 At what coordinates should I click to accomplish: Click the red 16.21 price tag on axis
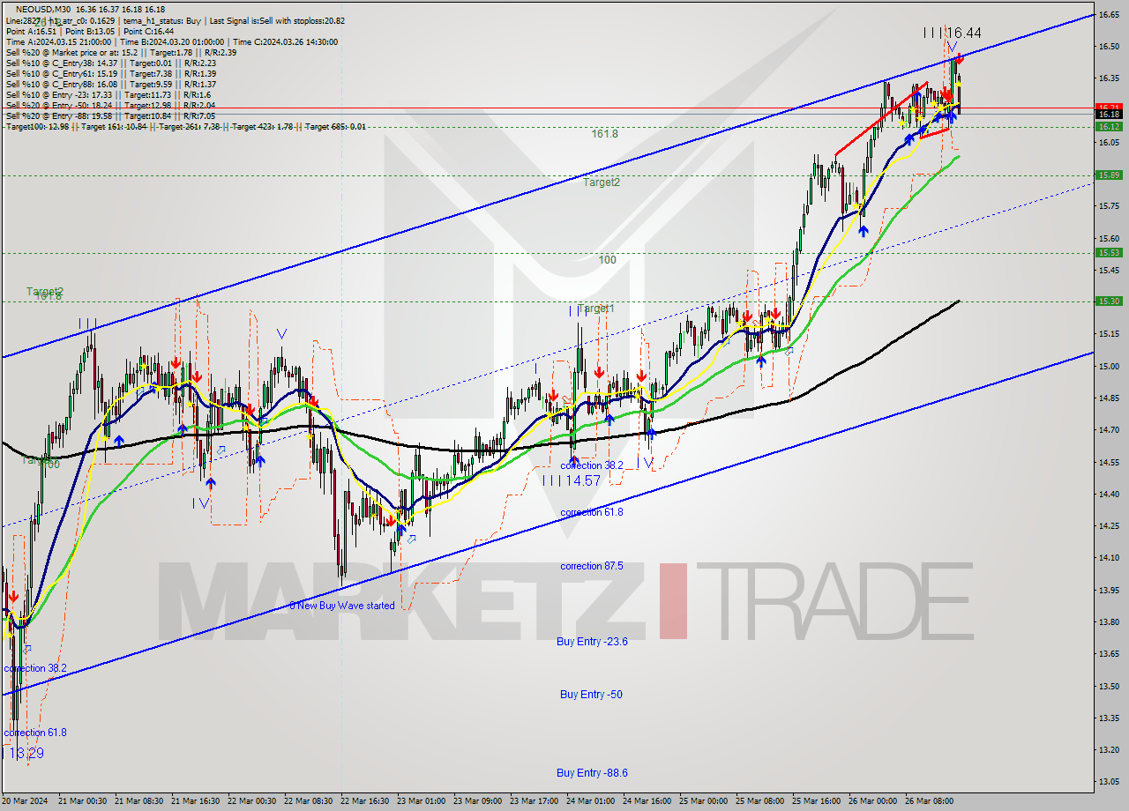(x=1109, y=108)
